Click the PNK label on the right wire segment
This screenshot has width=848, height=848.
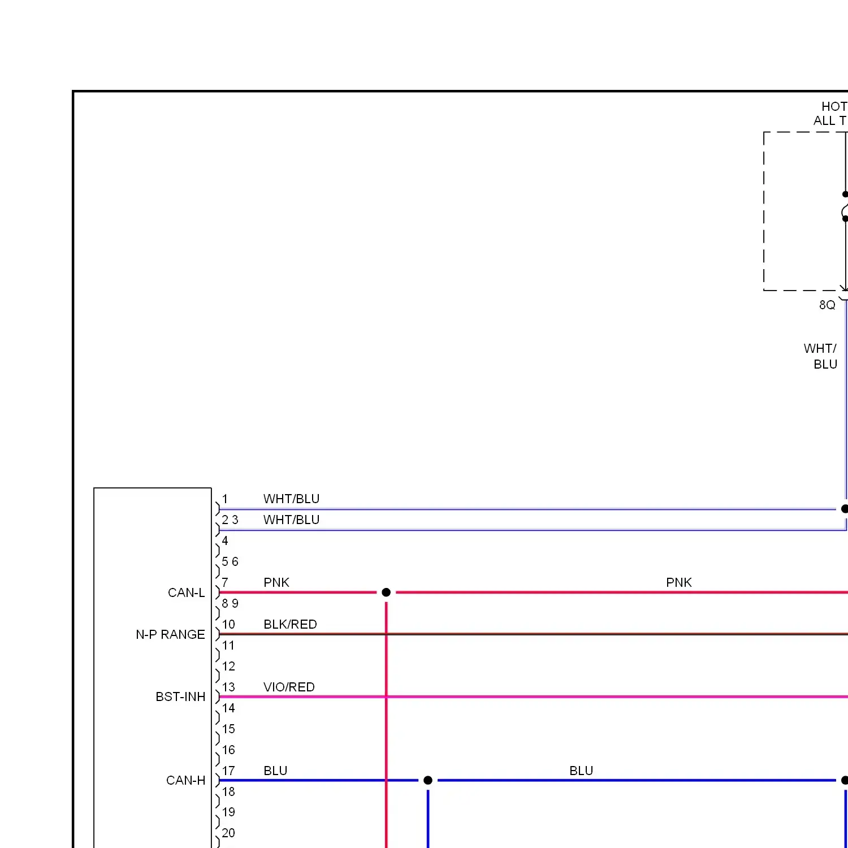coord(679,582)
